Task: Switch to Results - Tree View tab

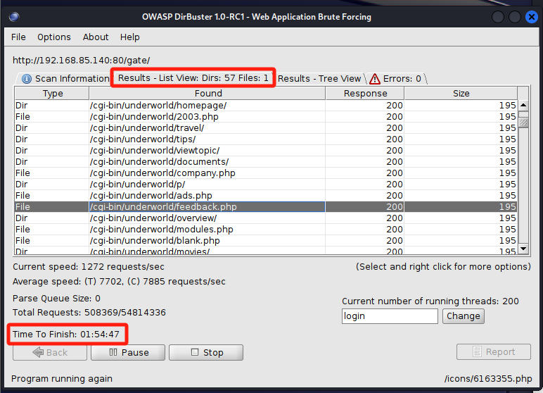Action: [319, 79]
